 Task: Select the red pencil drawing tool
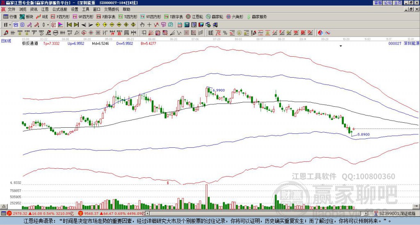[x=5, y=33]
